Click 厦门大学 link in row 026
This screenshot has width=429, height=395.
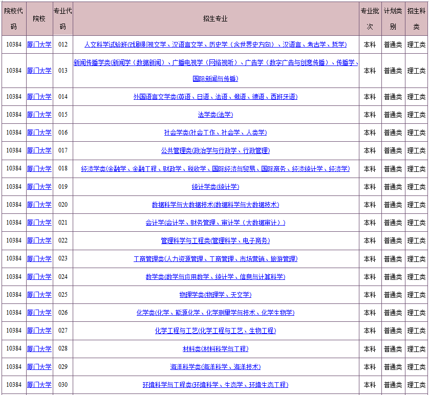[x=39, y=313]
